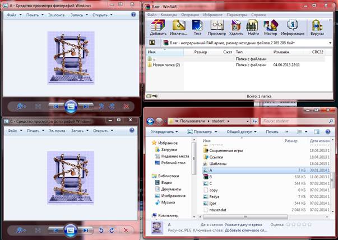
Task: Toggle the preview pane in Explorer
Action: 317,132
